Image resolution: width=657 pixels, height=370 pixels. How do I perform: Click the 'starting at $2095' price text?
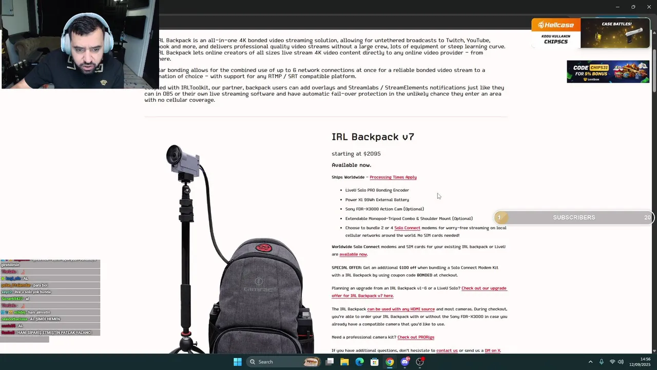pos(356,154)
